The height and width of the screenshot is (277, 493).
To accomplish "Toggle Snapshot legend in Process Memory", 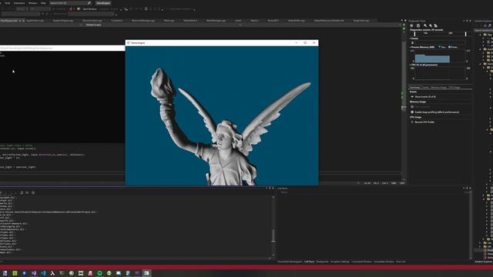I will [442, 47].
